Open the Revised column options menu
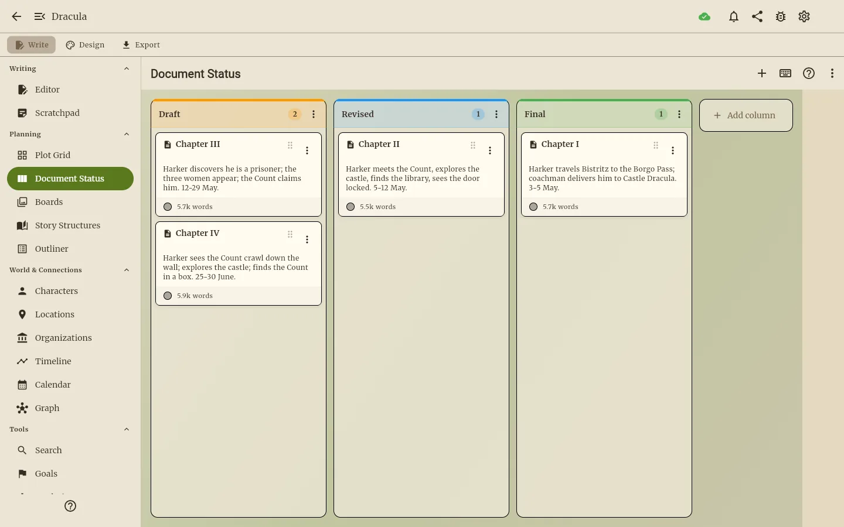Image resolution: width=844 pixels, height=527 pixels. click(x=496, y=114)
